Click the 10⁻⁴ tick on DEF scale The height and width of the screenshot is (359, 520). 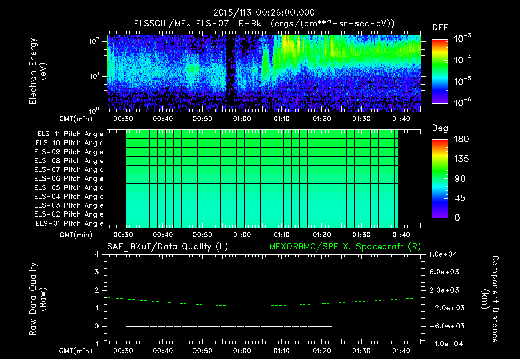click(462, 60)
